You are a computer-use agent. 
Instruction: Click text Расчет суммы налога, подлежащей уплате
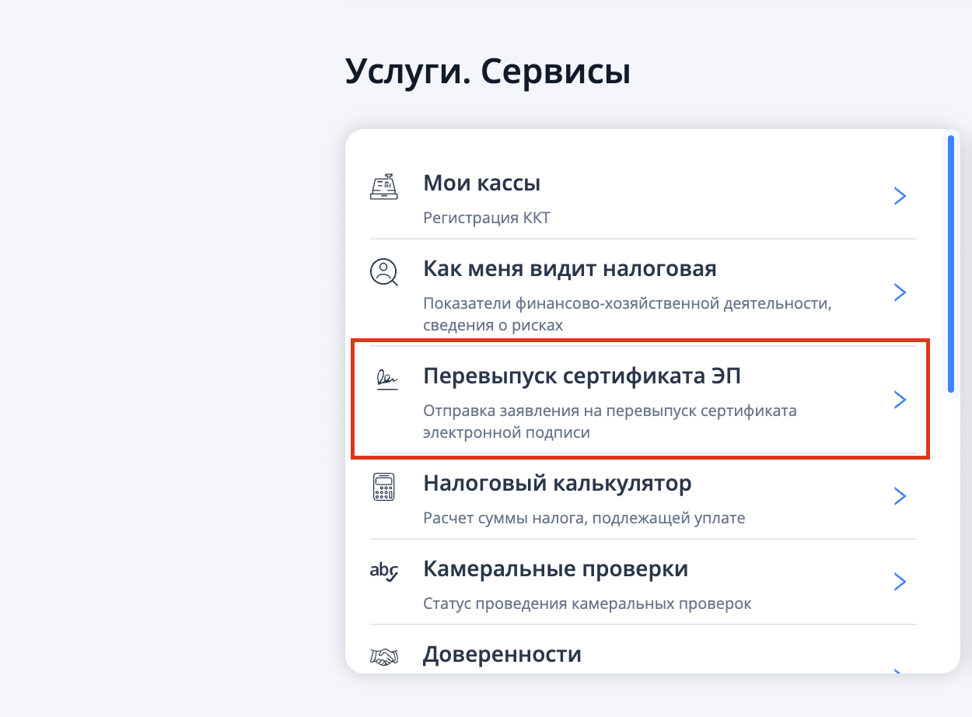(x=584, y=518)
